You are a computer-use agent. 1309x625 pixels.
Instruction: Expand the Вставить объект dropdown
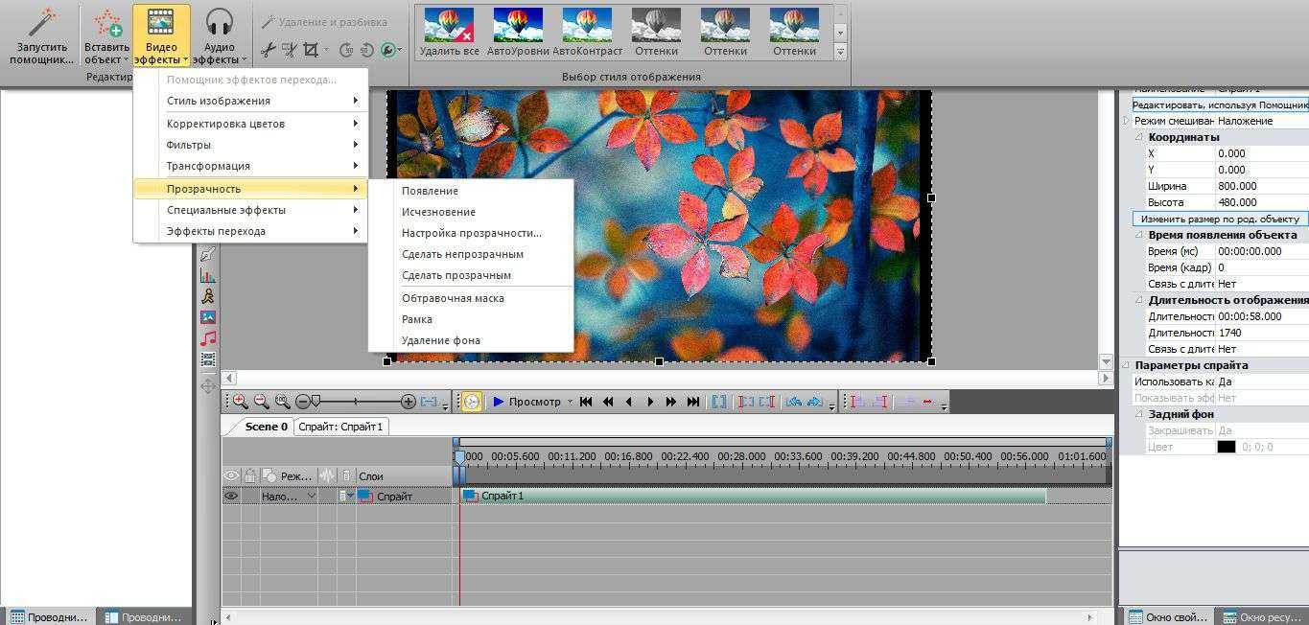(126, 59)
